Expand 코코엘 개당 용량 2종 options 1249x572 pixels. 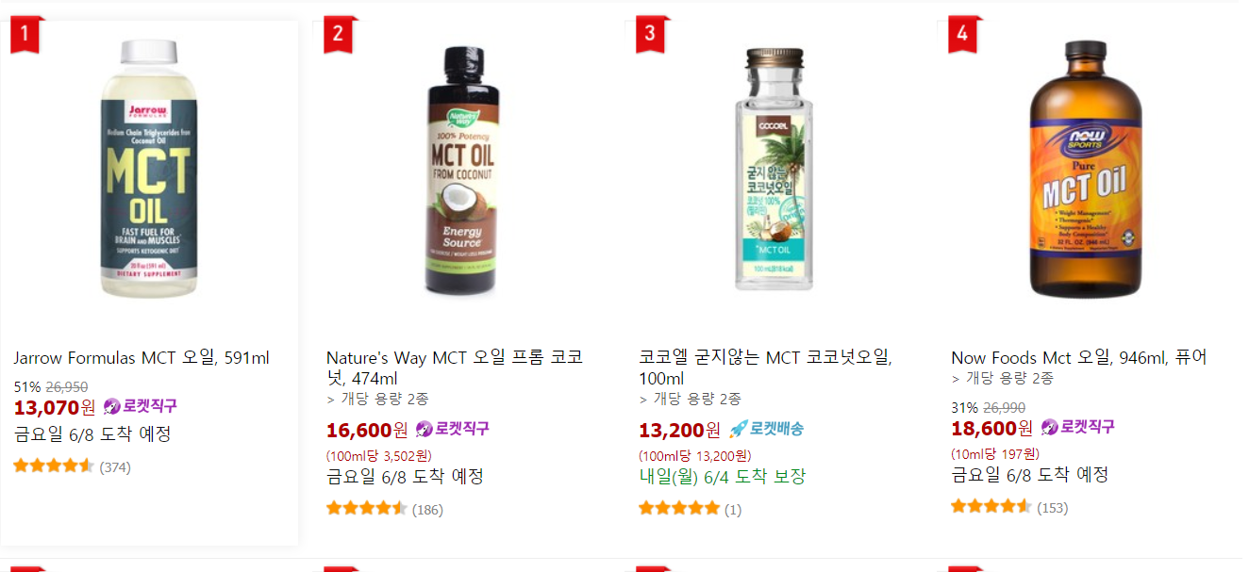coord(690,399)
